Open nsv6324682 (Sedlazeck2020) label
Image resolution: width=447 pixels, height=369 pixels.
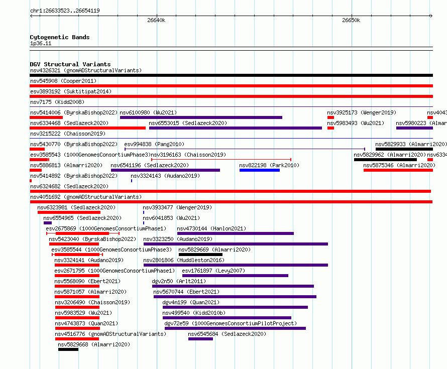[x=69, y=186]
